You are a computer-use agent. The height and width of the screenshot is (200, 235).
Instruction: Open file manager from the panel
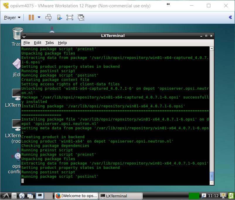14,196
